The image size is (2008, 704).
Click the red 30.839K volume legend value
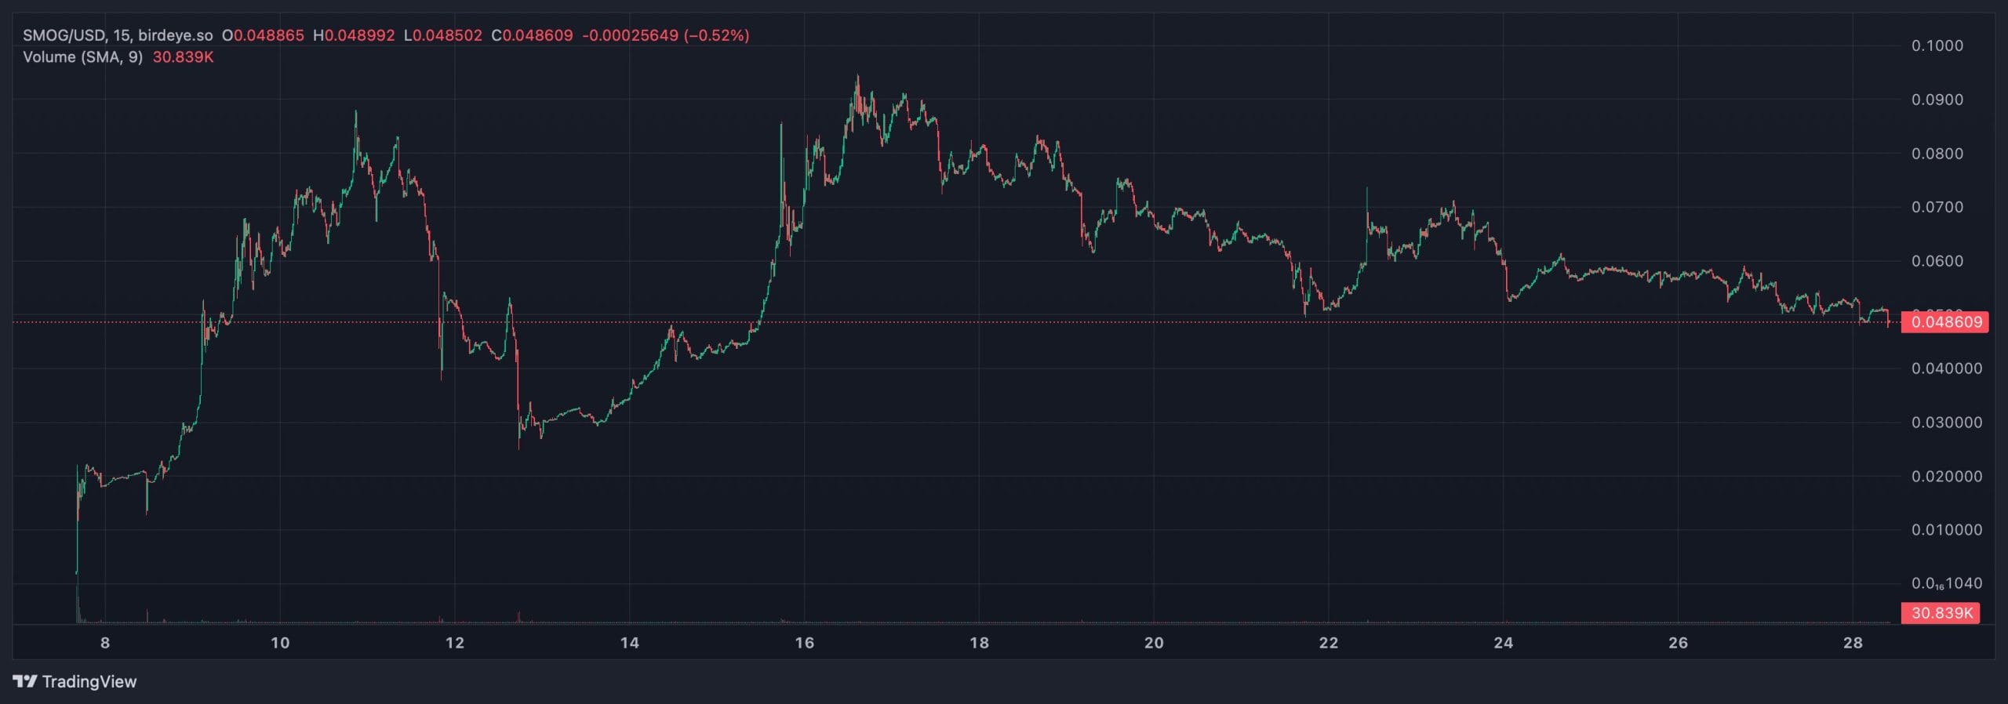point(183,57)
